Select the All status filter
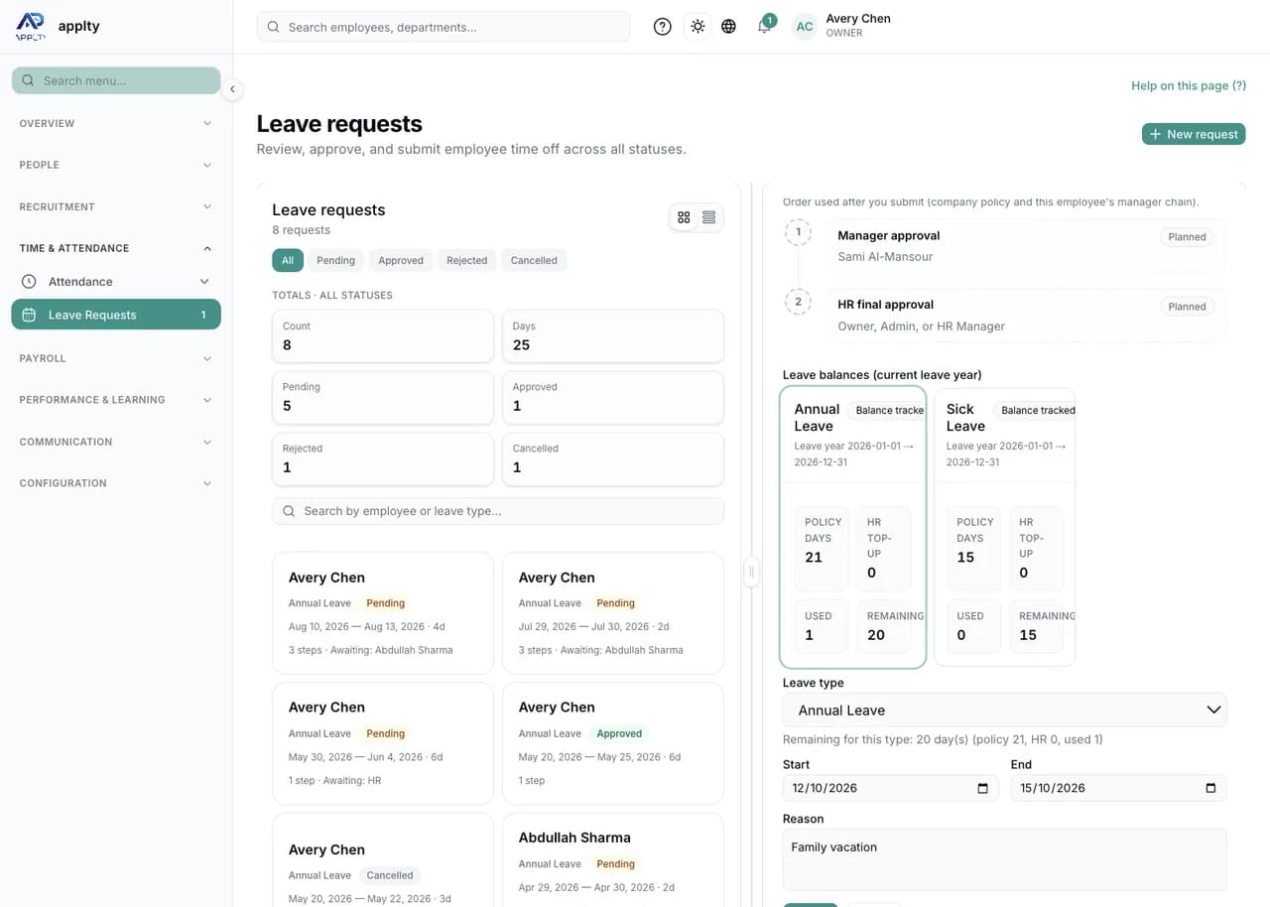Screen dimensions: 1270x907 (x=288, y=260)
